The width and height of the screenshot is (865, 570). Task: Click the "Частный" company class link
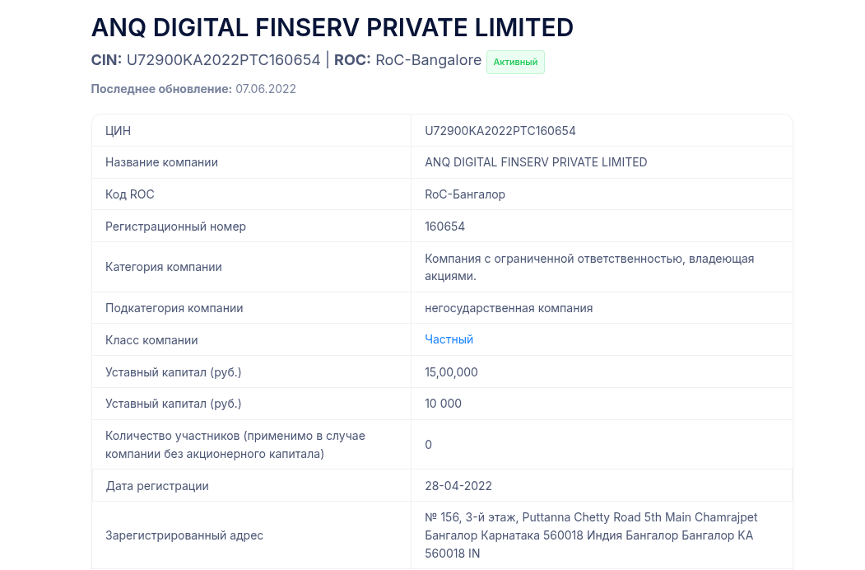coord(449,339)
